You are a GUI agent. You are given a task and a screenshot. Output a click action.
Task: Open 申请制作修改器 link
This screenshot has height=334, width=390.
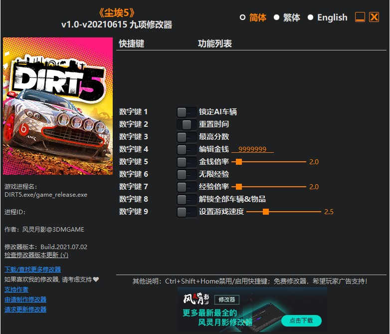click(25, 300)
